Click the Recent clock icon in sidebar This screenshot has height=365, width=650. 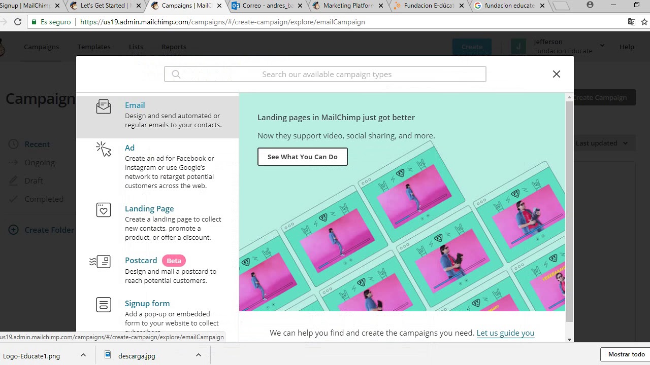13,144
